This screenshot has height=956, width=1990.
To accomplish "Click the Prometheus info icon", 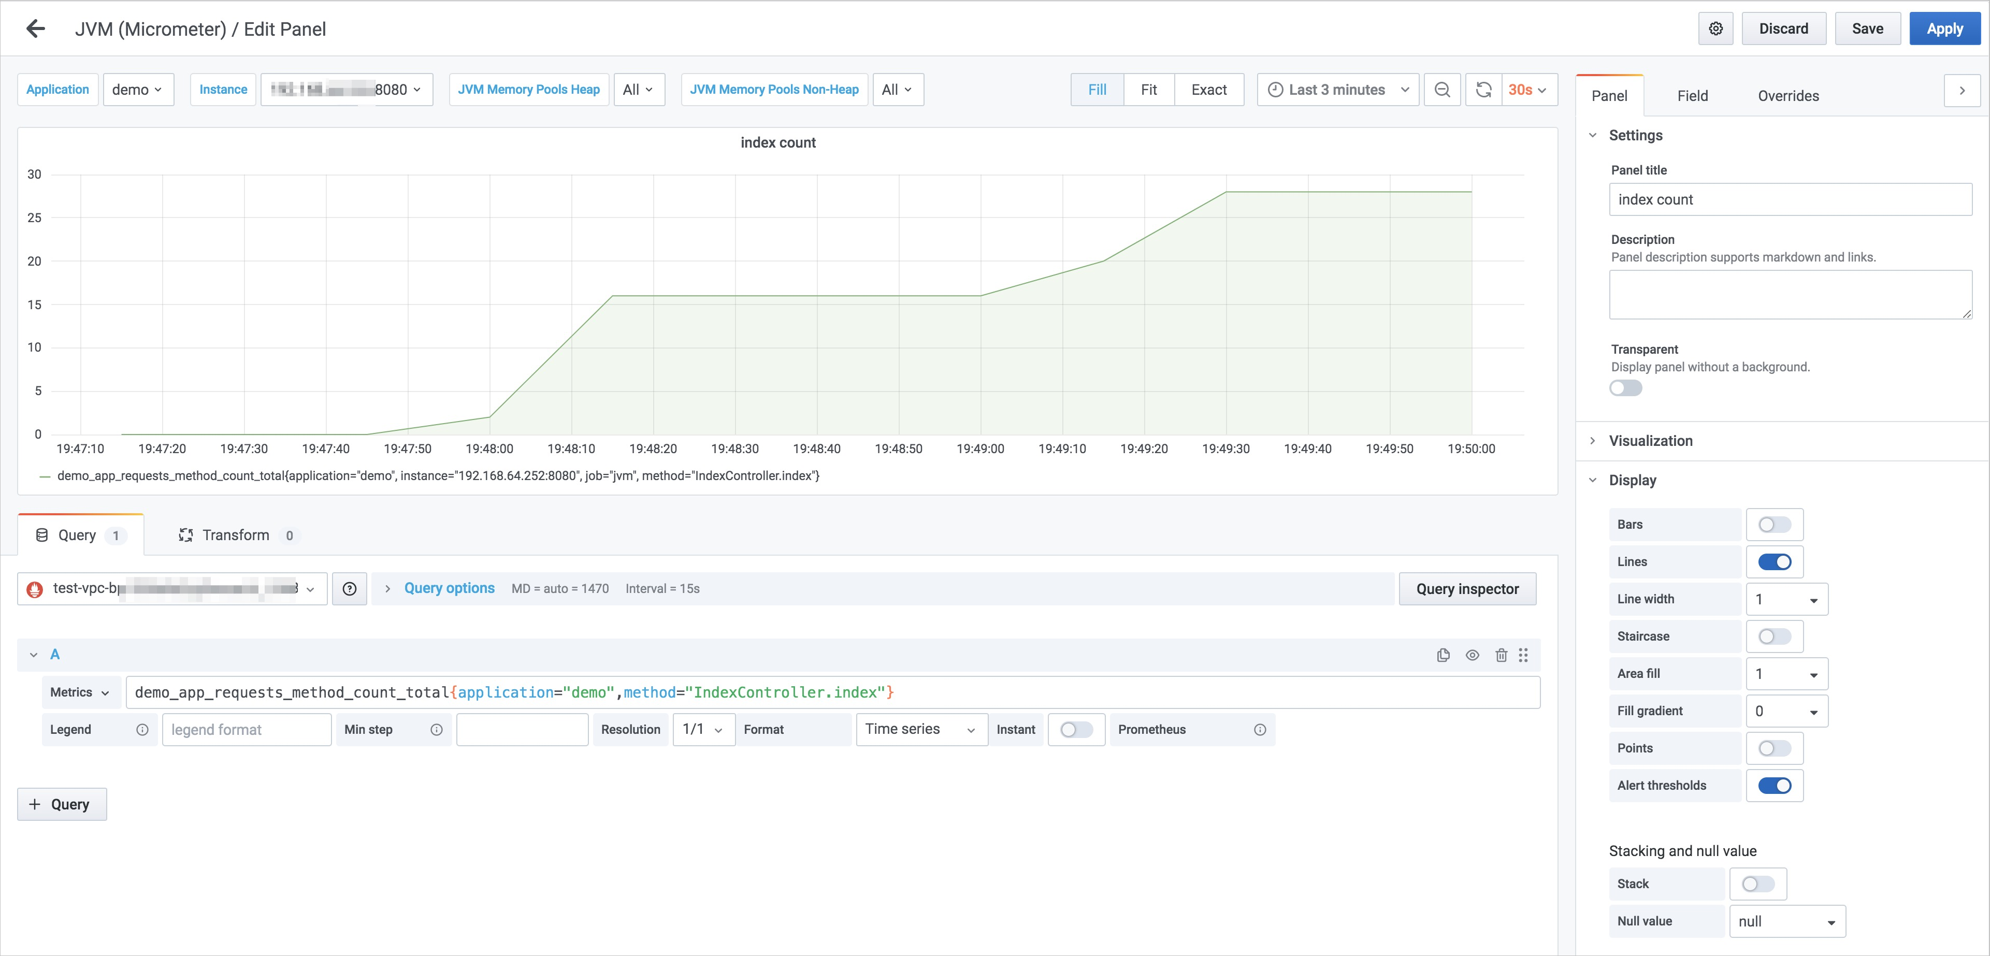I will coord(1260,730).
